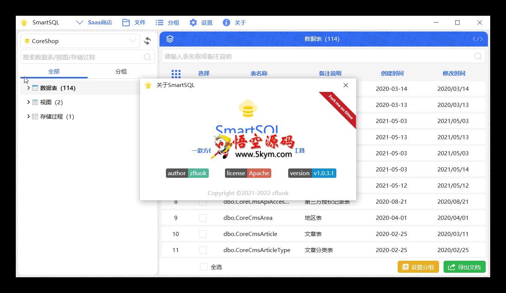Click the code view icon in header
506x293 pixels.
[x=478, y=39]
